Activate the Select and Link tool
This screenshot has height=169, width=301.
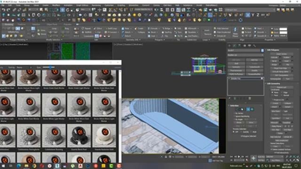[x=15, y=10]
